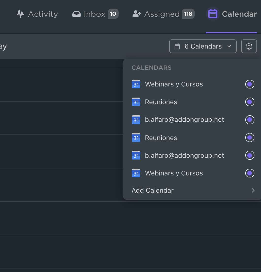Toggle the last Webinars y Cursos radio
Image resolution: width=261 pixels, height=272 pixels.
[250, 173]
